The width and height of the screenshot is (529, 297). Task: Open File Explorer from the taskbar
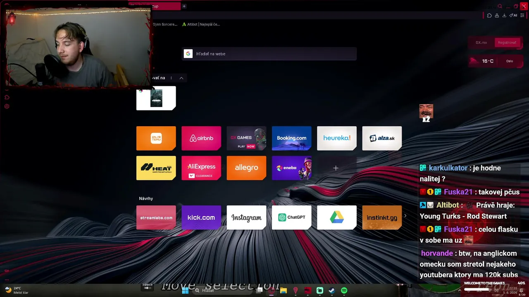[284, 290]
